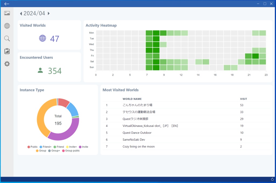Toggle Friend+ legend entry
The image size is (276, 183).
pyautogui.click(x=46, y=147)
